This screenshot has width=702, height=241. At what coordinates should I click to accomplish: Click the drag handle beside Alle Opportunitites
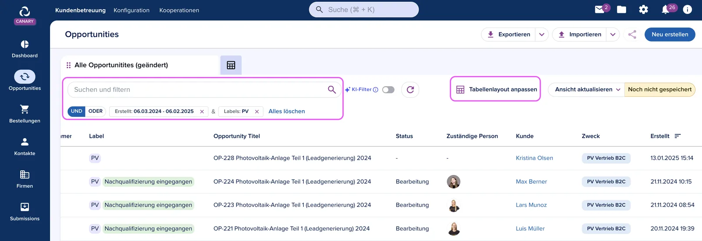click(68, 65)
